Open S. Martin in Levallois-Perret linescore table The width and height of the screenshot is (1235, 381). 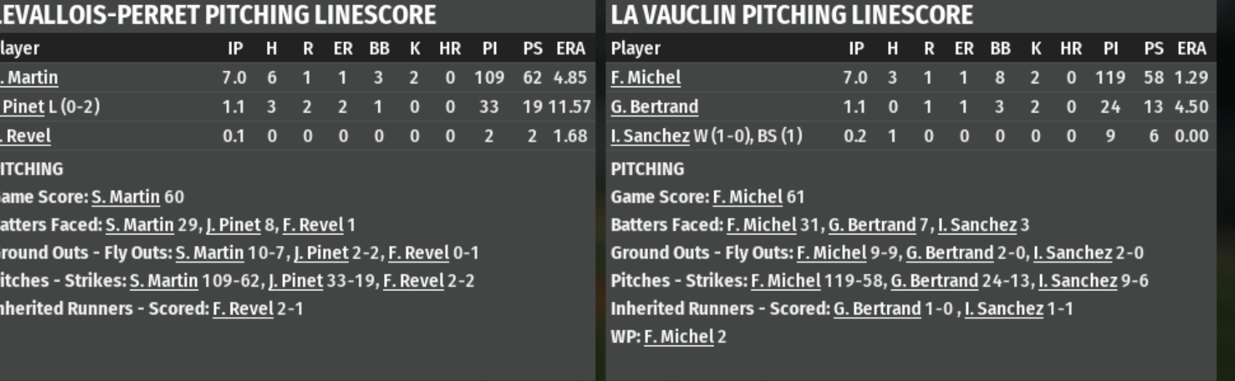tap(31, 78)
